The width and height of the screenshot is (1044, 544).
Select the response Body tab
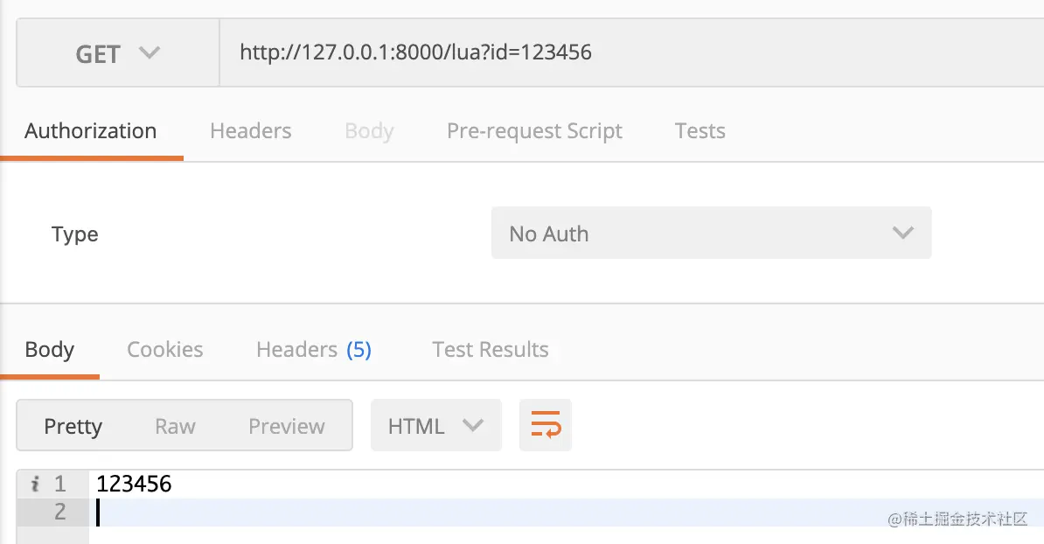click(x=49, y=350)
